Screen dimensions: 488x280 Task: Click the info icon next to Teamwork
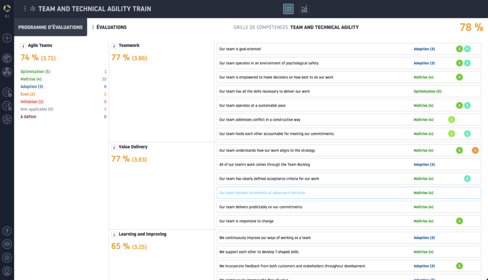pos(114,46)
